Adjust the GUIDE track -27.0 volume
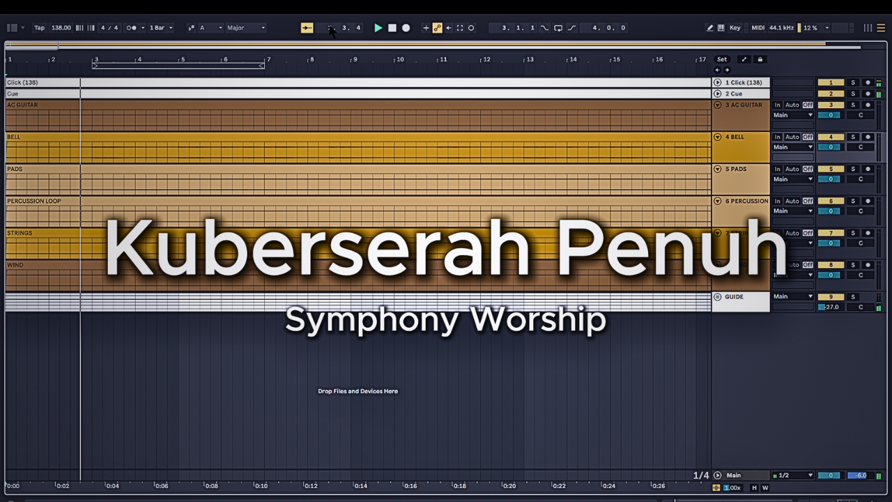Screen dimensions: 892x502 point(831,307)
